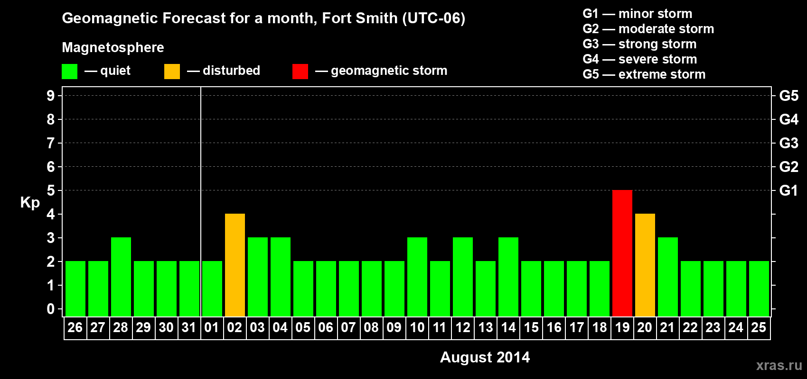Click the G2 label on the right axis

tap(789, 167)
